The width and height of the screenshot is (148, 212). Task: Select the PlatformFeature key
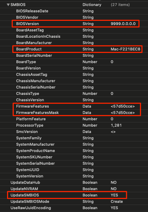coord(31,119)
